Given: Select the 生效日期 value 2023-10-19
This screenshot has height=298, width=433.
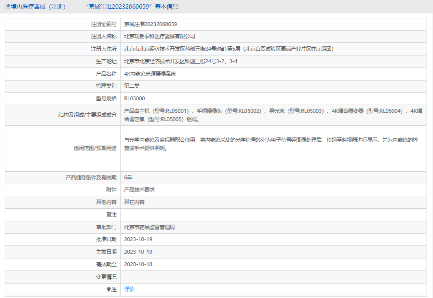Looking at the screenshot, I should (138, 252).
